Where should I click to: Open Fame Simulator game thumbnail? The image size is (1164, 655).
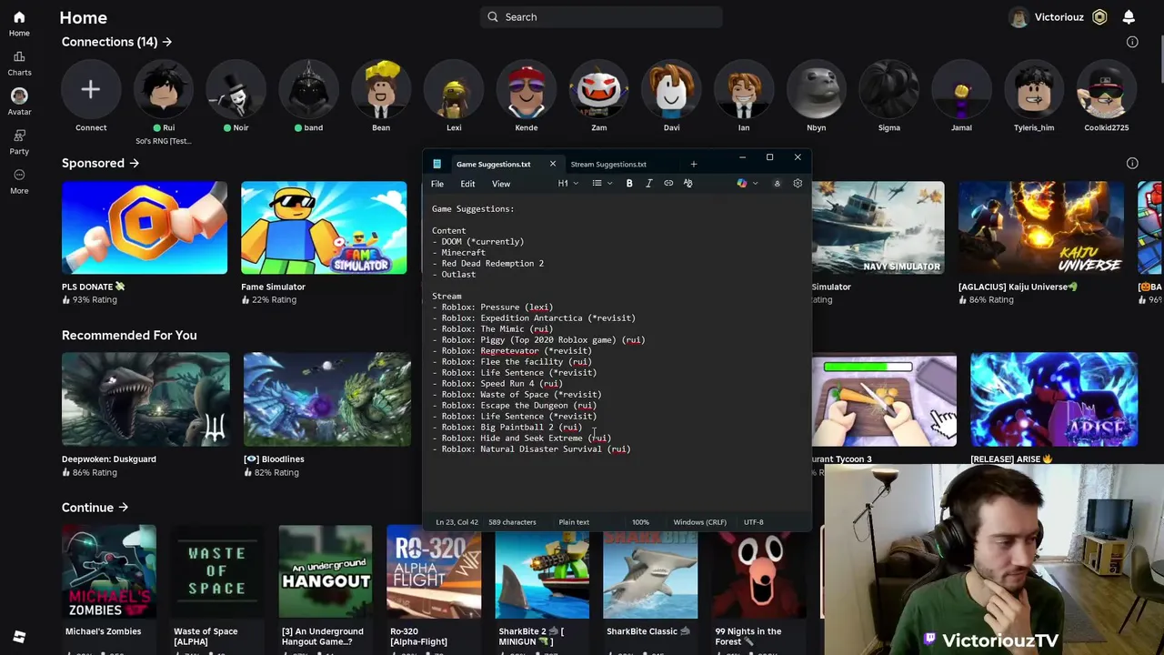click(324, 227)
